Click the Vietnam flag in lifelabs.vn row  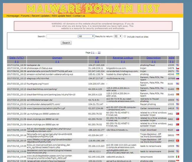[178, 140]
